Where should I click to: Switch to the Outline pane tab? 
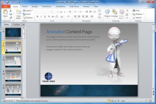pyautogui.click(x=16, y=24)
